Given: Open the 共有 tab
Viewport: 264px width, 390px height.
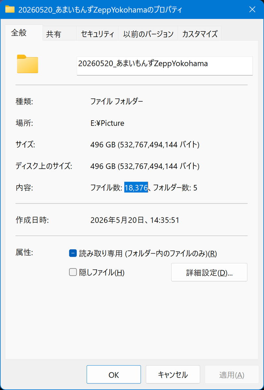Looking at the screenshot, I should 60,33.
